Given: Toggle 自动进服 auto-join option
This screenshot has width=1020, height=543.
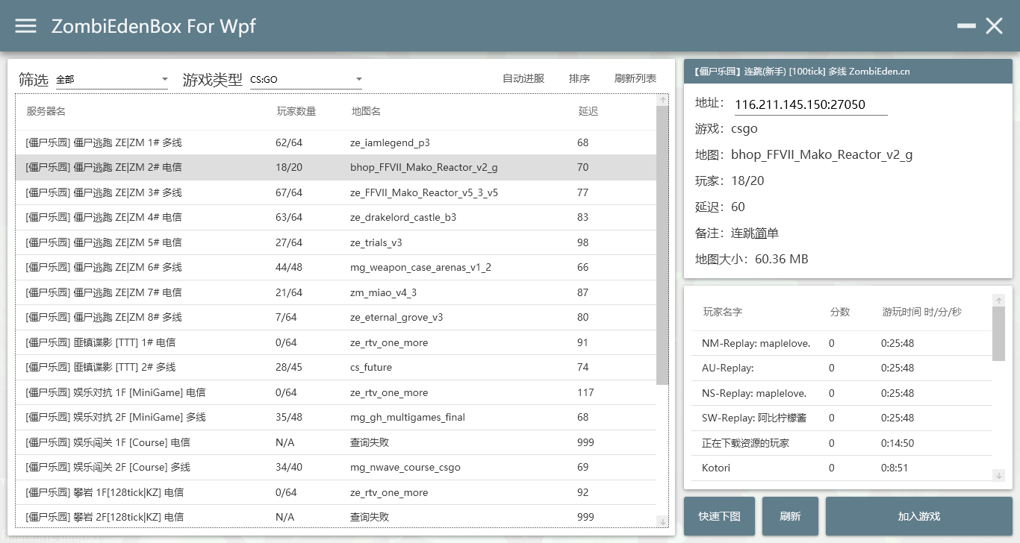Looking at the screenshot, I should [523, 79].
